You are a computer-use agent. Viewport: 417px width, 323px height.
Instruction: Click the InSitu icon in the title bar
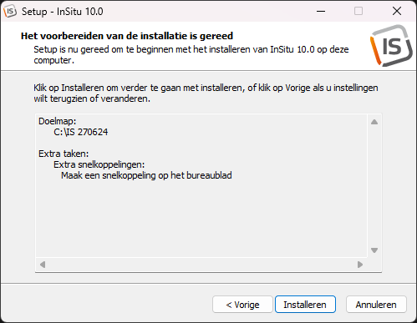click(10, 12)
